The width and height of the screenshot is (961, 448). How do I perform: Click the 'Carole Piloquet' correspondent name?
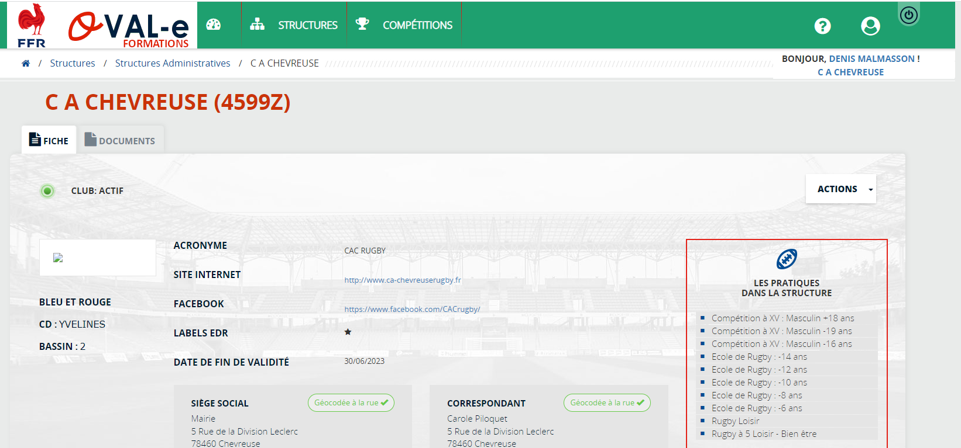pyautogui.click(x=477, y=419)
